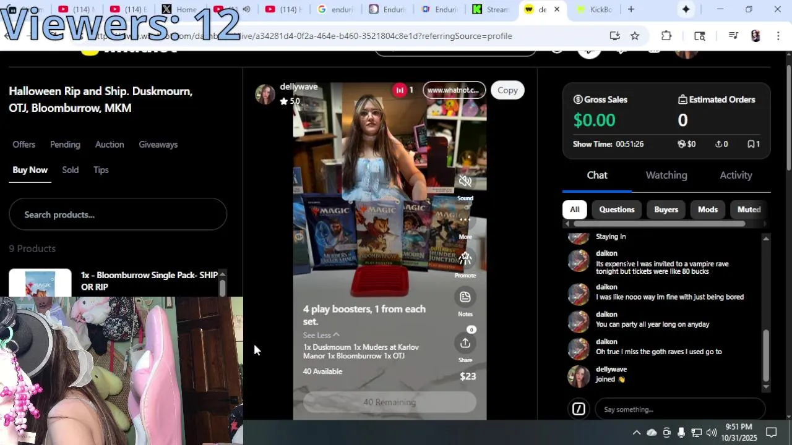The width and height of the screenshot is (792, 445).
Task: Select the All chat filter
Action: [x=575, y=210]
